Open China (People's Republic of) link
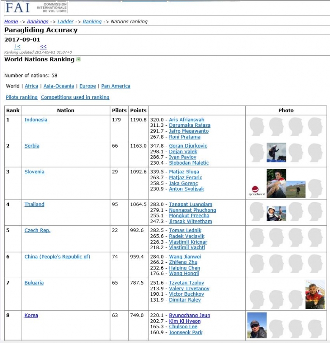 pos(58,257)
